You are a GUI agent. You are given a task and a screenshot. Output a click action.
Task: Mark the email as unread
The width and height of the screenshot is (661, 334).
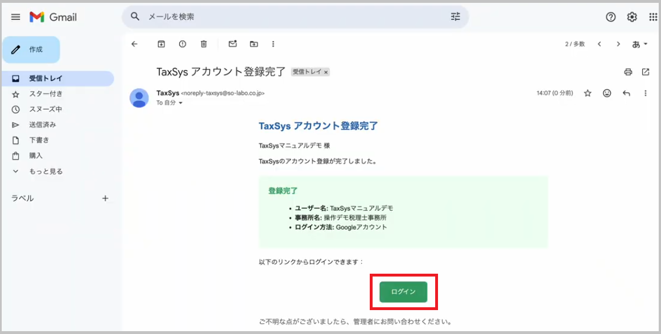[233, 44]
